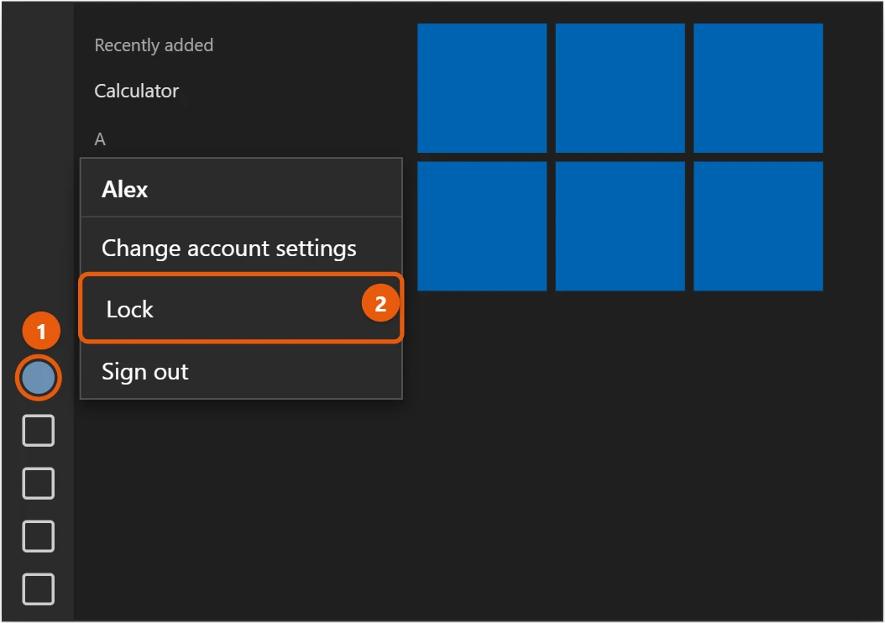
Task: Open Calculator from Recently added
Action: point(137,91)
